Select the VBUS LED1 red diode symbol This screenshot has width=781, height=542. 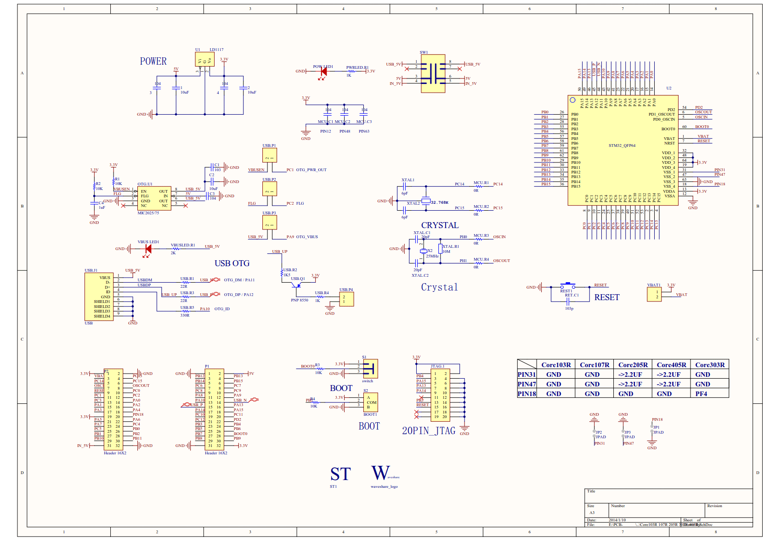(x=148, y=249)
